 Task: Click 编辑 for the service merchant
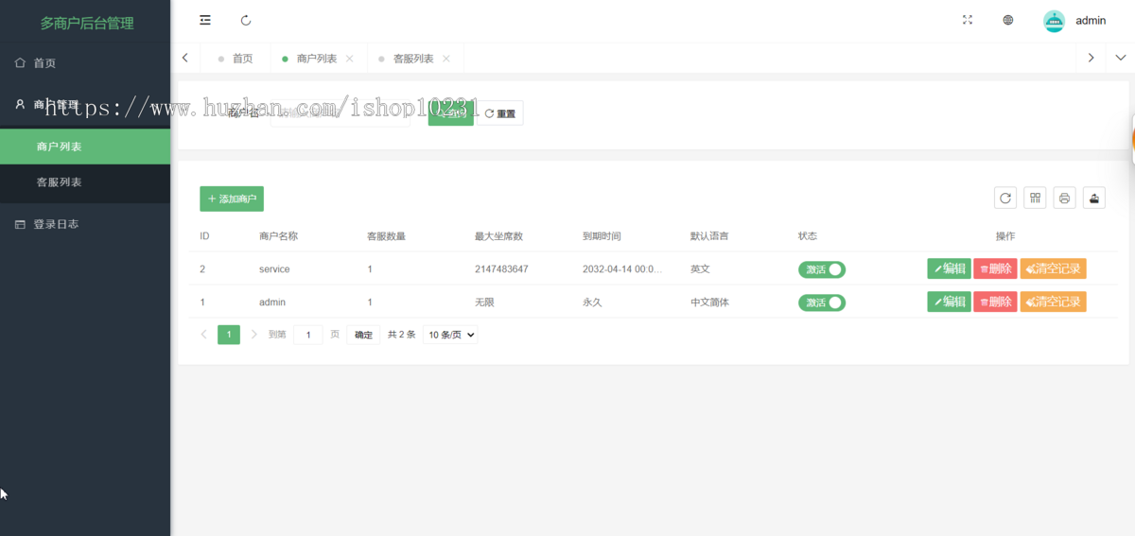[949, 268]
